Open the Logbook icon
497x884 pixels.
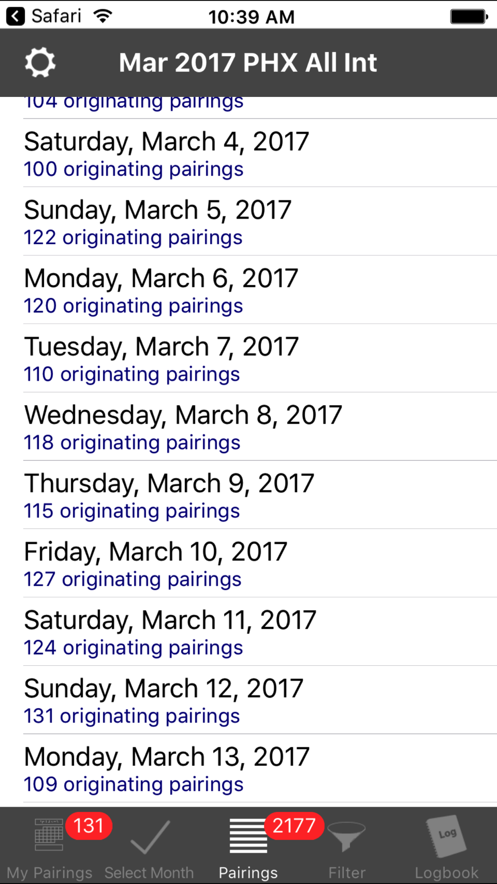(446, 836)
